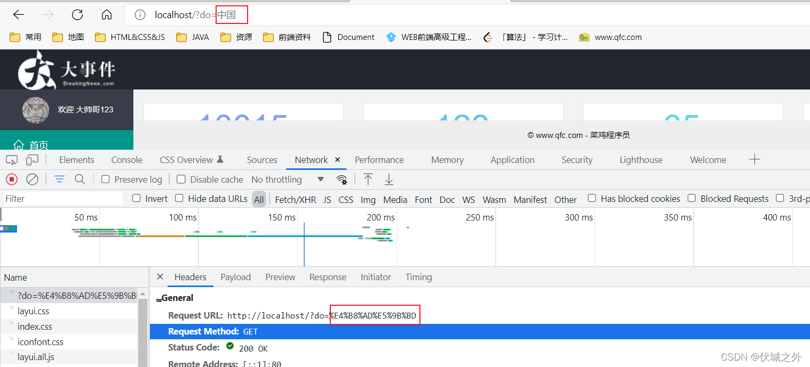Screen dimensions: 810x367
Task: Export HAR file with download arrow
Action: [389, 180]
